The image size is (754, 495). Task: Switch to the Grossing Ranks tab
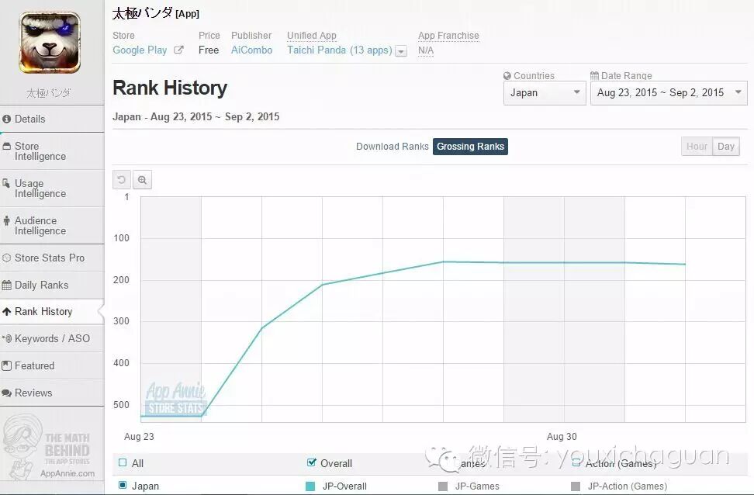point(470,146)
